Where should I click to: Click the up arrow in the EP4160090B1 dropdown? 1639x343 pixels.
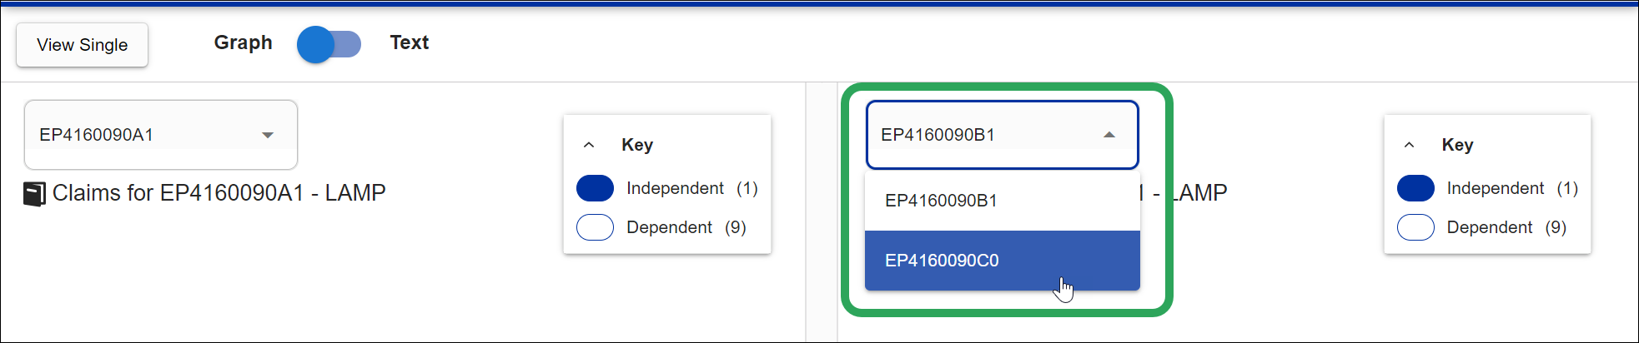pos(1109,135)
